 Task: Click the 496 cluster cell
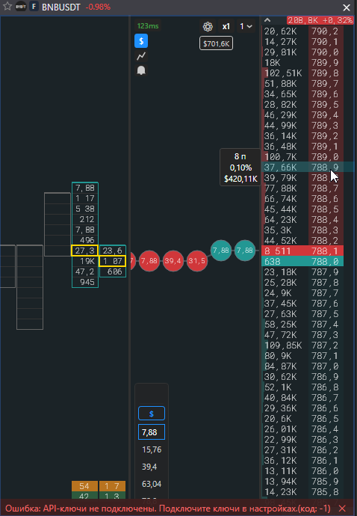tap(85, 240)
